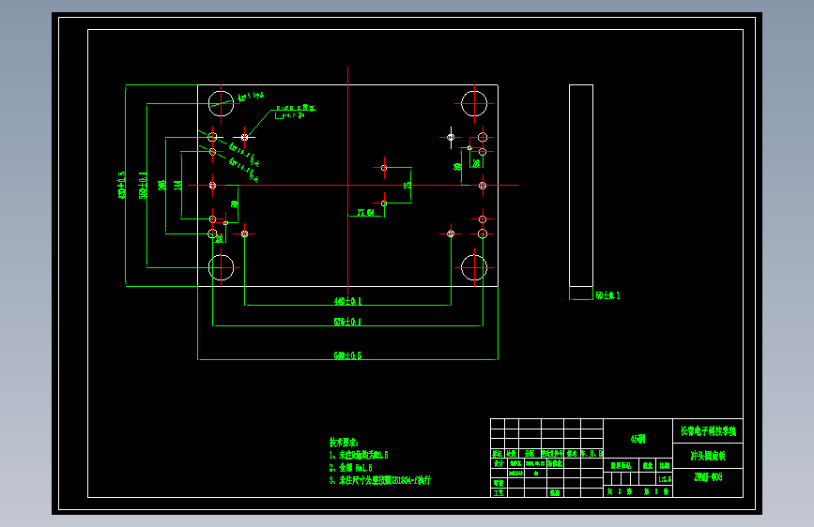814x527 pixels.
Task: Click the bottom-right large corner hole circle
Action: pos(474,267)
